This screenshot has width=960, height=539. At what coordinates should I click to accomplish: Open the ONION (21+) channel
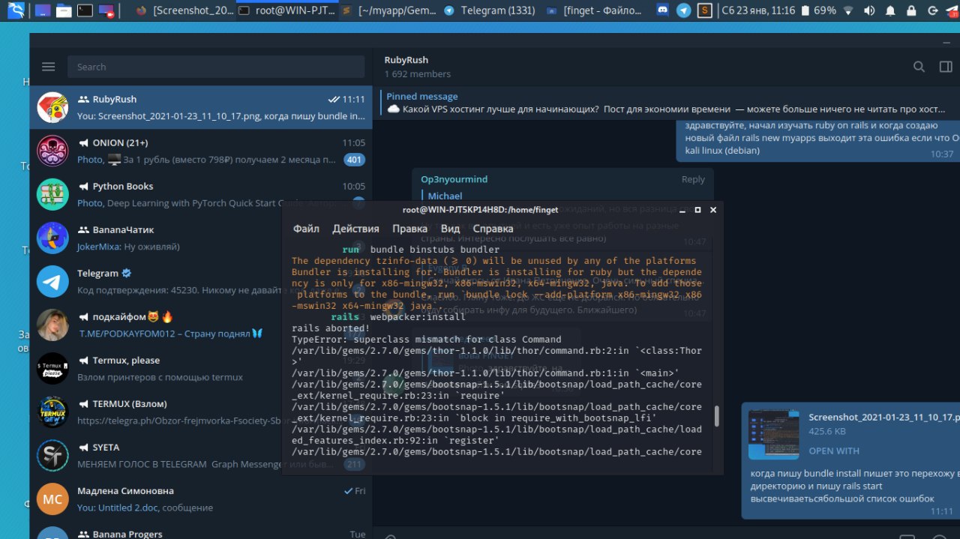click(x=201, y=151)
